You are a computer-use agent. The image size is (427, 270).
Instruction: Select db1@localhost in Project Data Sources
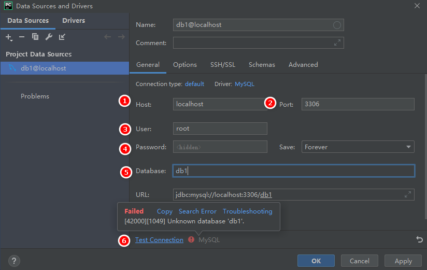[44, 68]
